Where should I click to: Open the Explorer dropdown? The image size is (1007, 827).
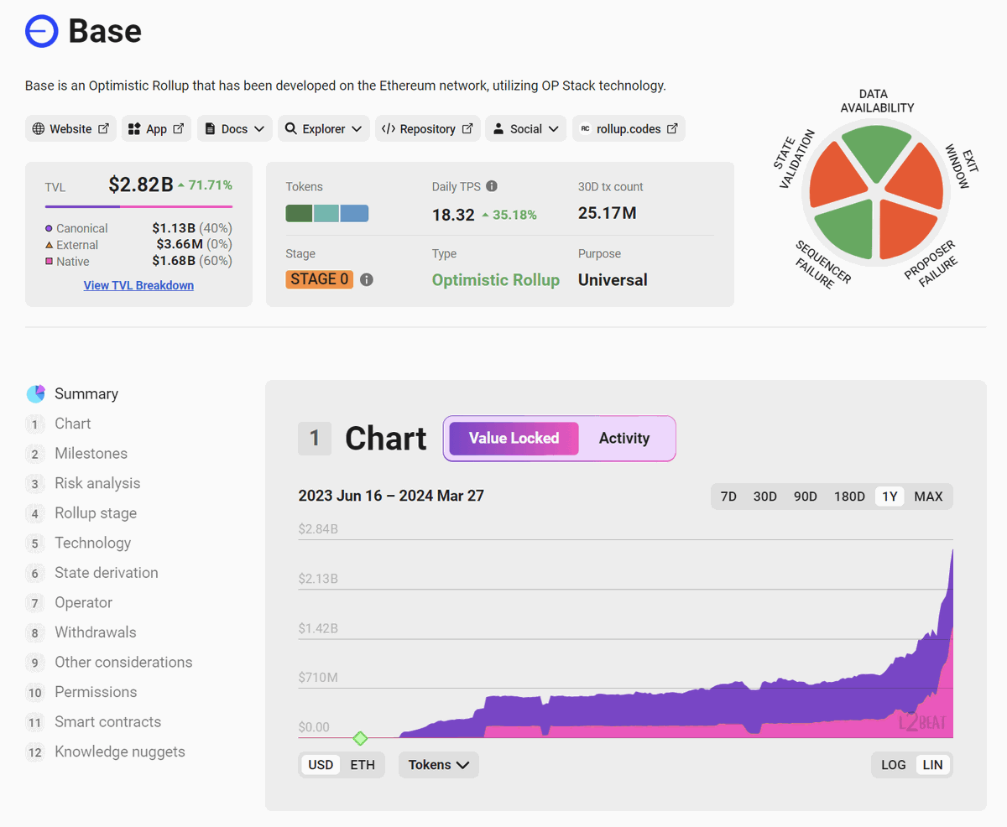tap(323, 128)
